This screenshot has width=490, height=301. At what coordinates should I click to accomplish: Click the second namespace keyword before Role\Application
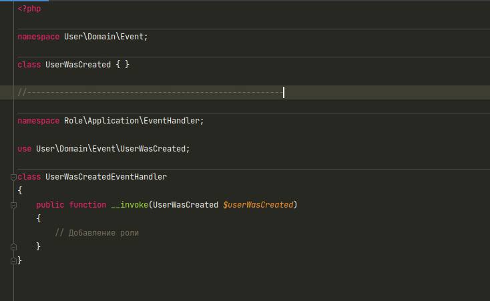click(x=39, y=121)
